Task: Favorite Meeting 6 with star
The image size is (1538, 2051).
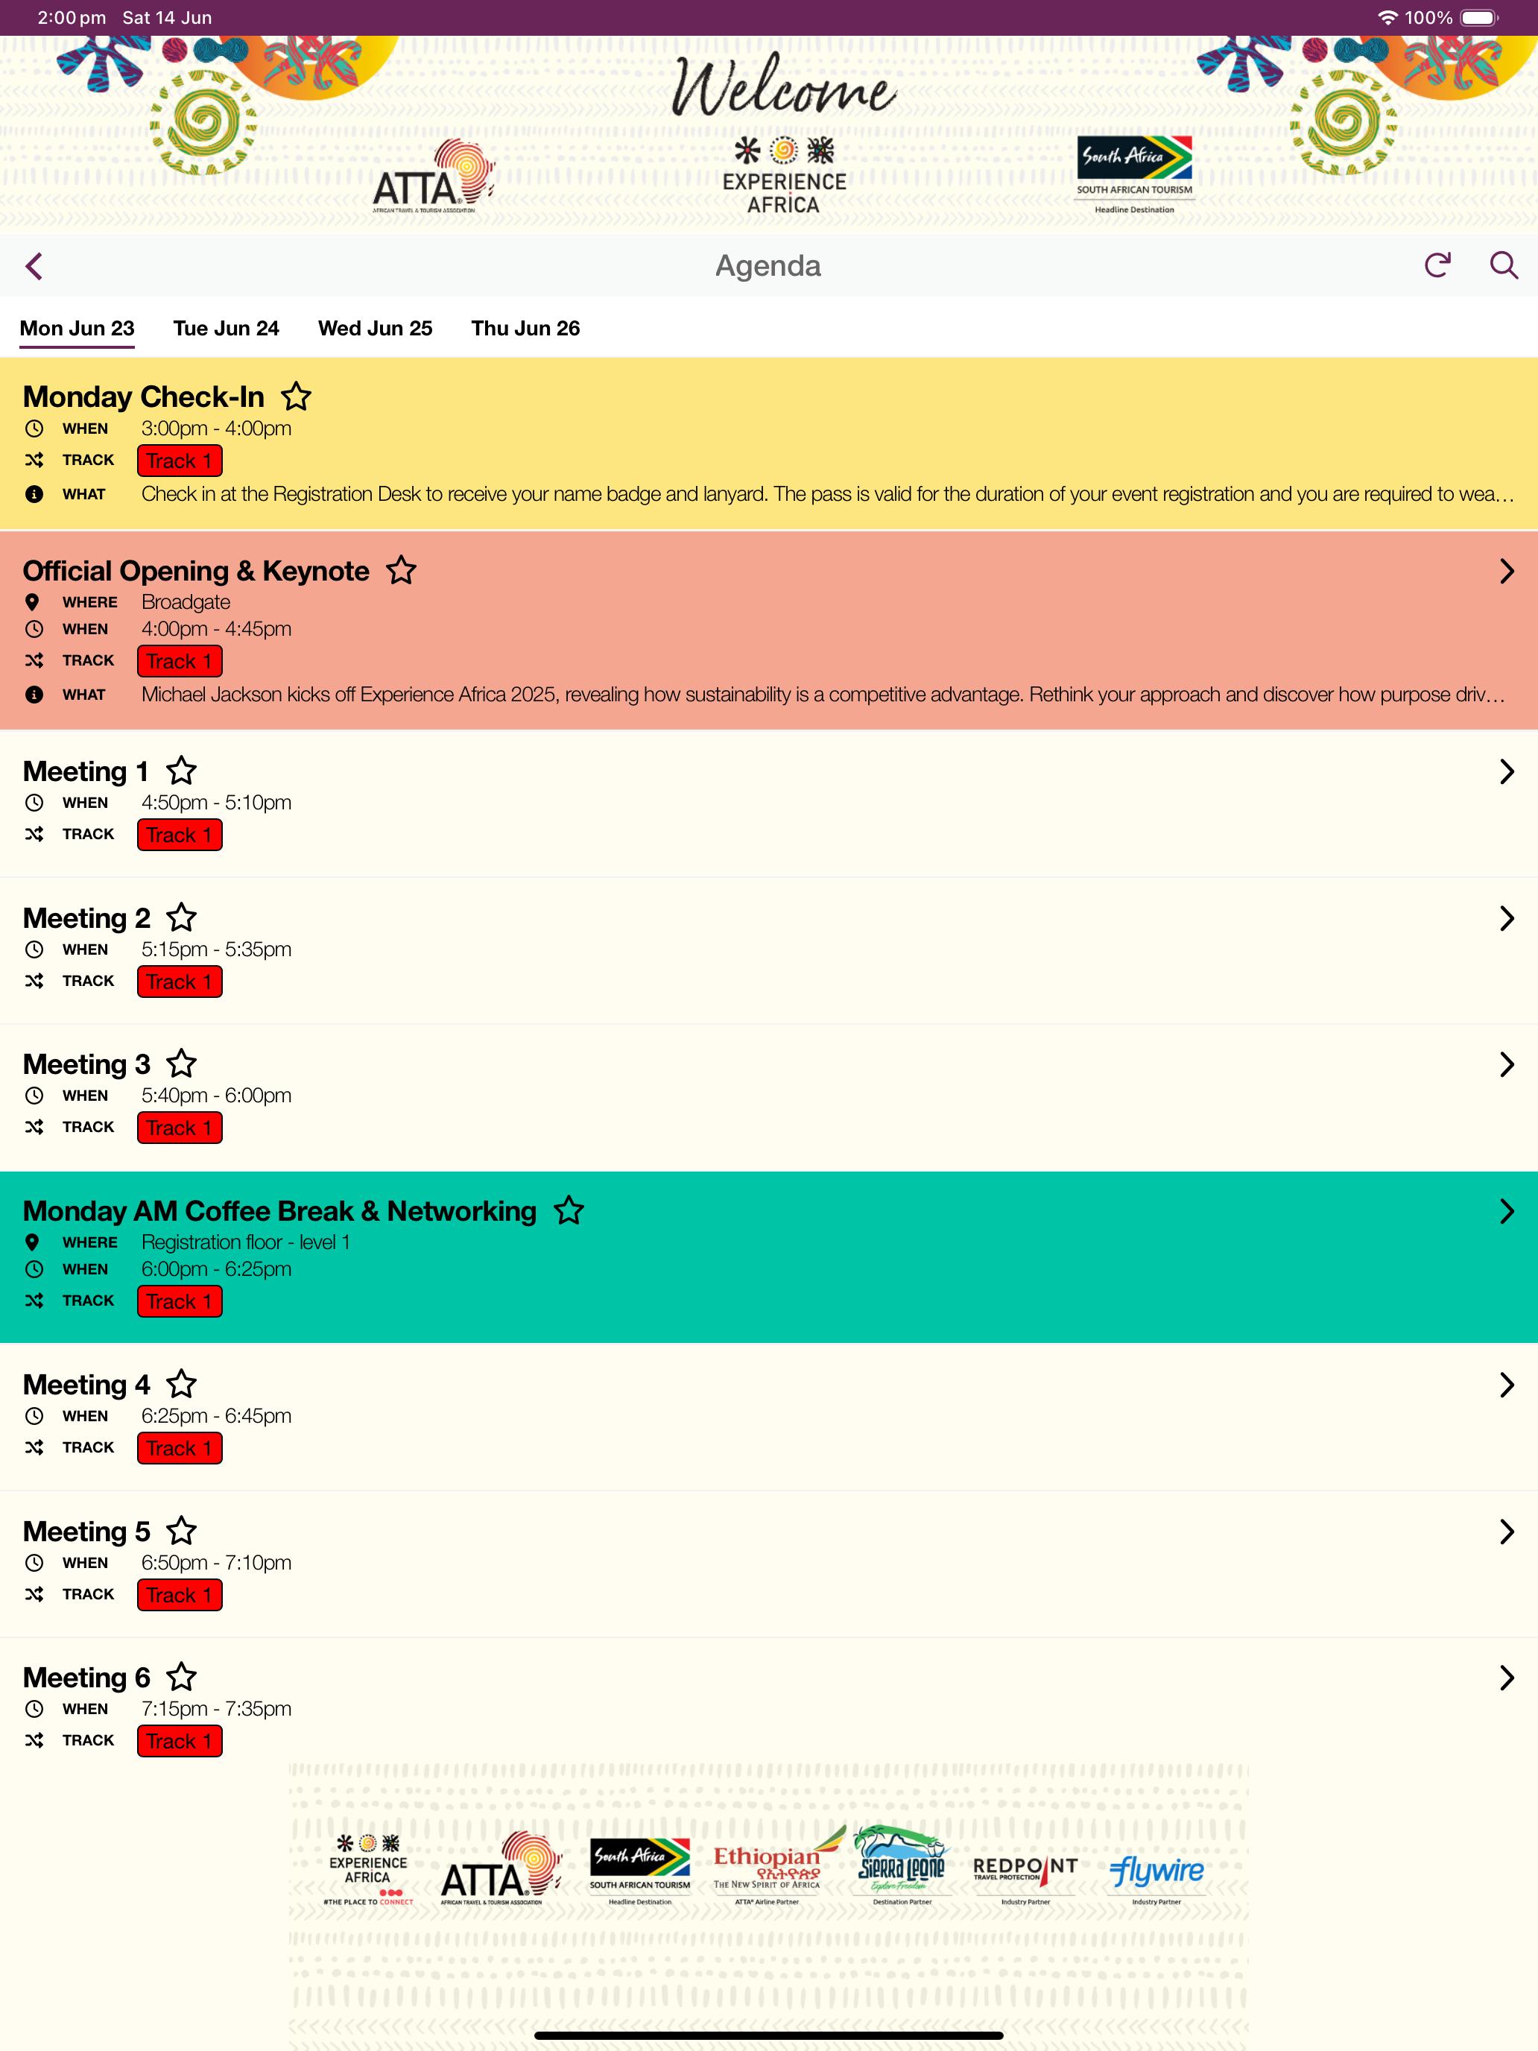Action: (x=181, y=1676)
